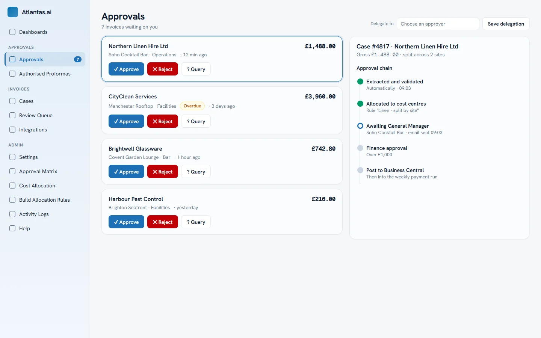Image resolution: width=541 pixels, height=338 pixels.
Task: Query the Brightwell Glassware invoice
Action: [196, 172]
